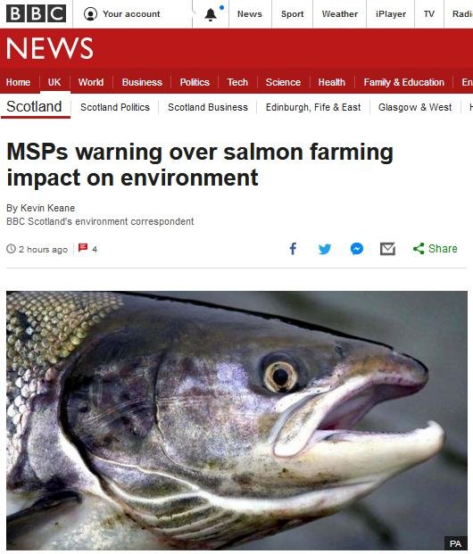
Task: Go to Edinburgh, Fife & East
Action: tap(313, 107)
